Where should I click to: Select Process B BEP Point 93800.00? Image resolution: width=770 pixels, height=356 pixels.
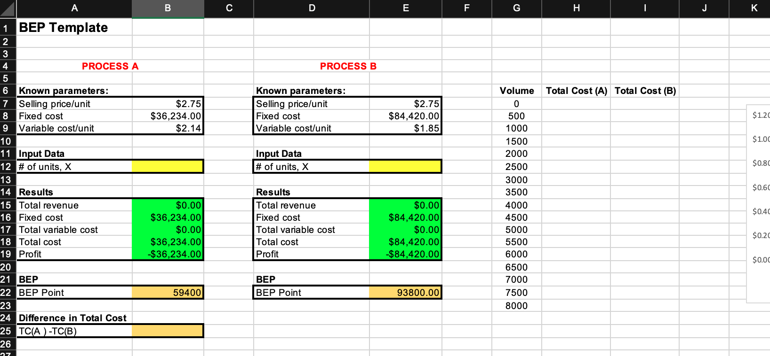point(406,293)
